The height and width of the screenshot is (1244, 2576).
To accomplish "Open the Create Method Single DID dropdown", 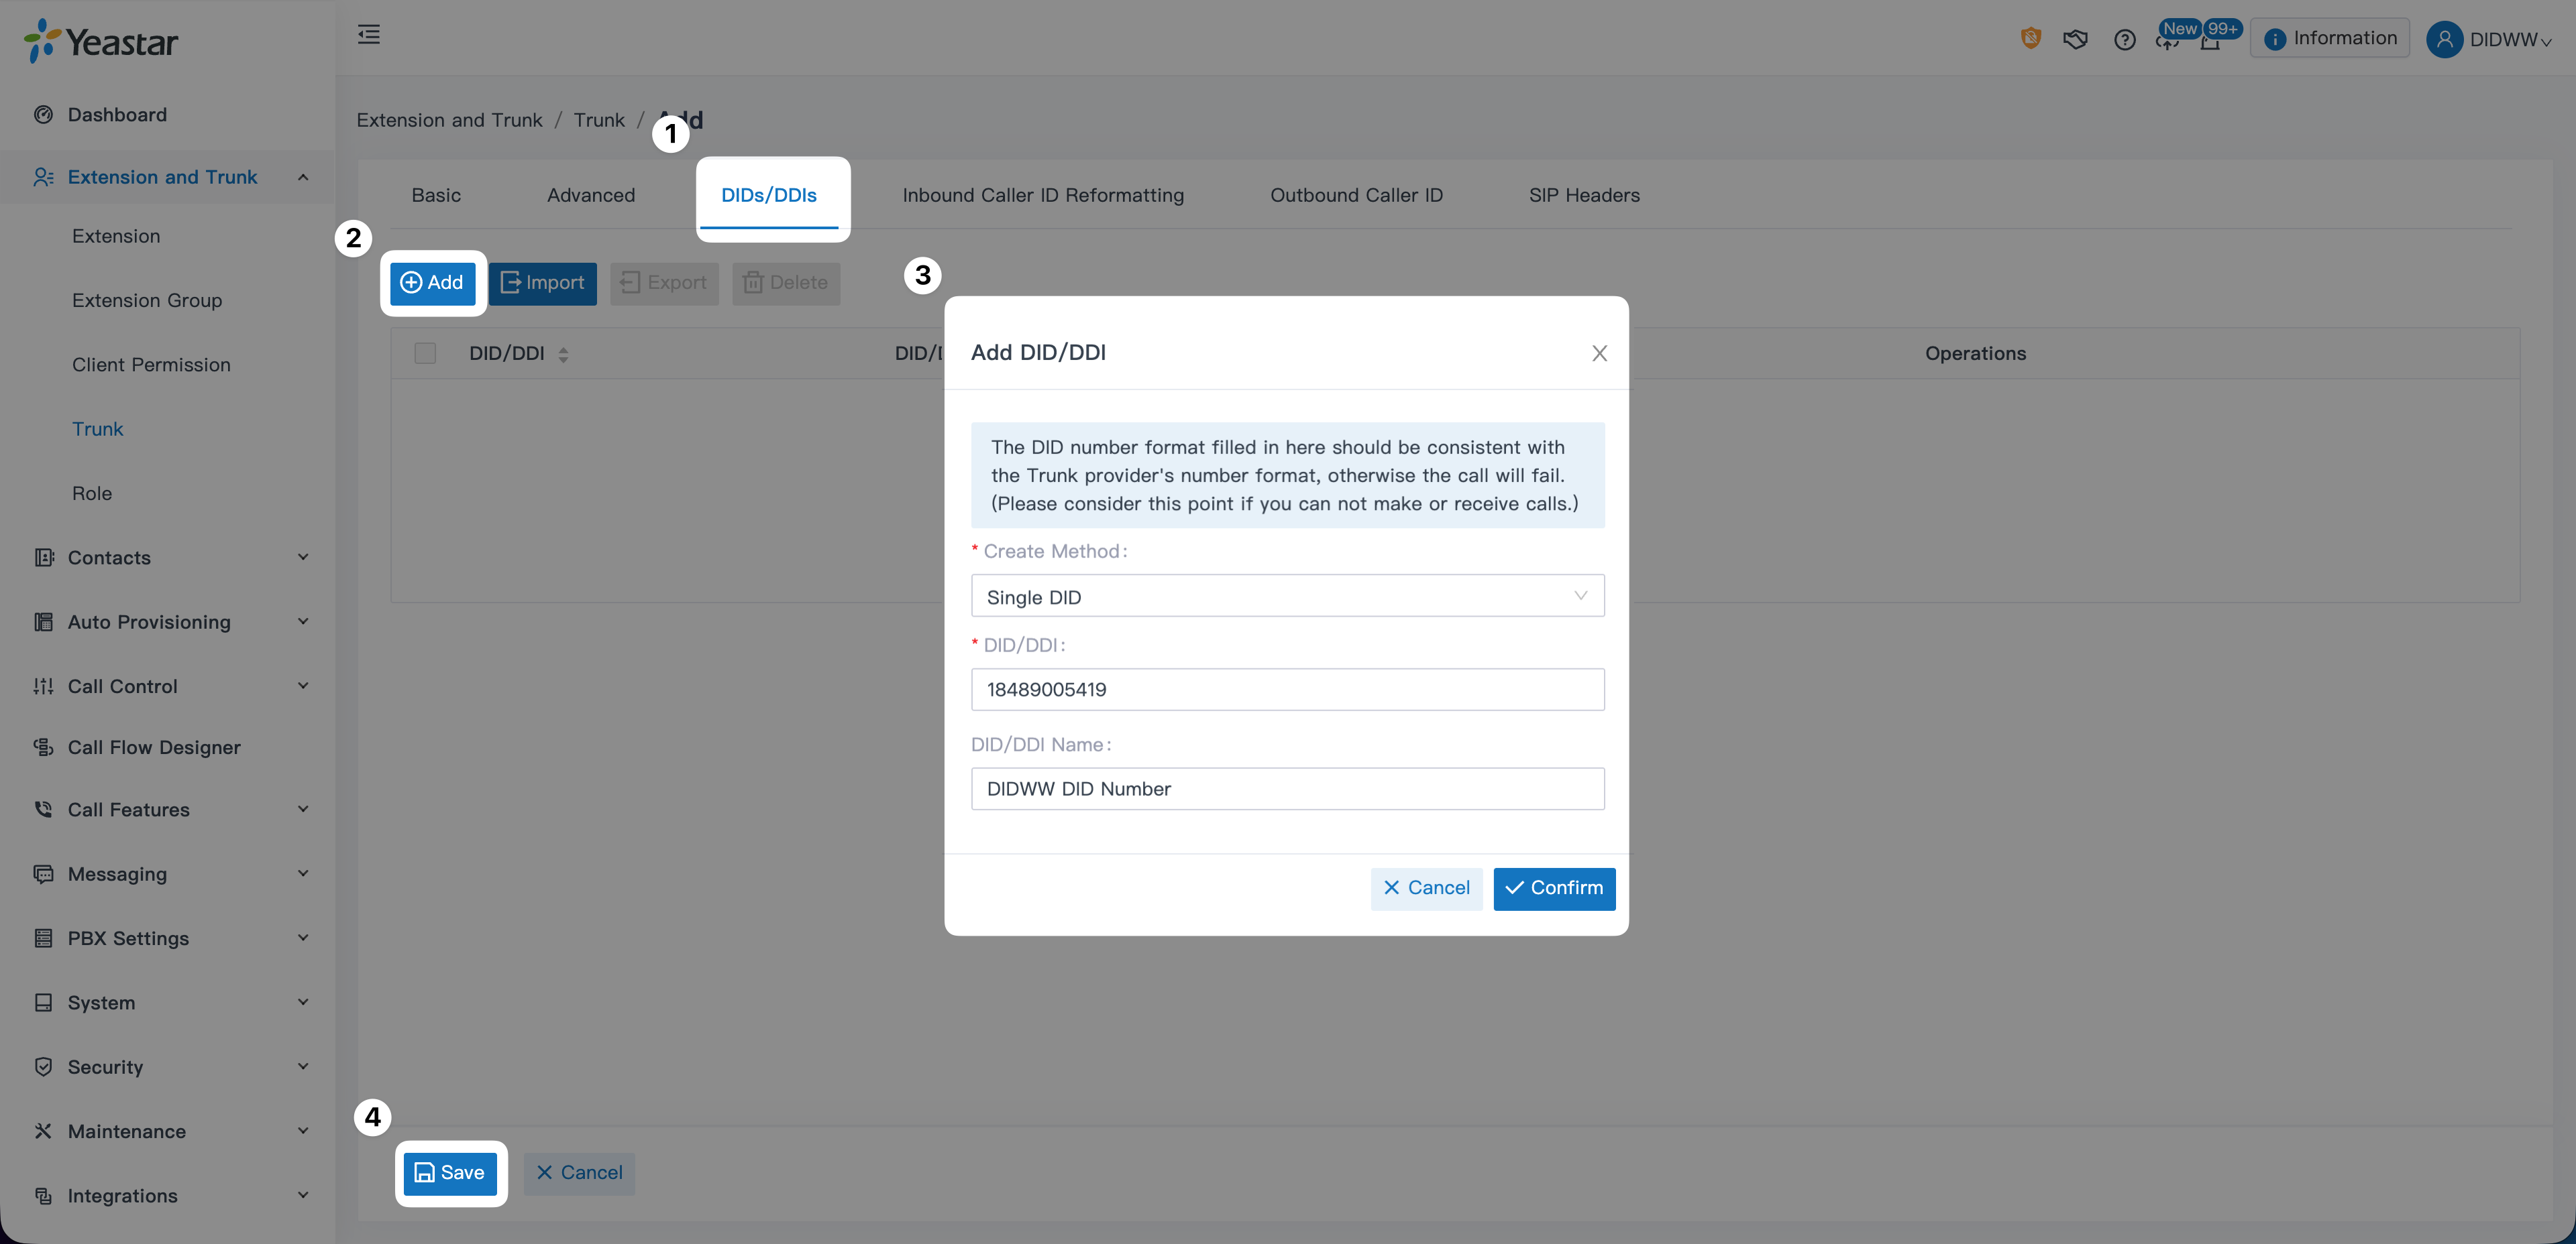I will click(x=1287, y=597).
